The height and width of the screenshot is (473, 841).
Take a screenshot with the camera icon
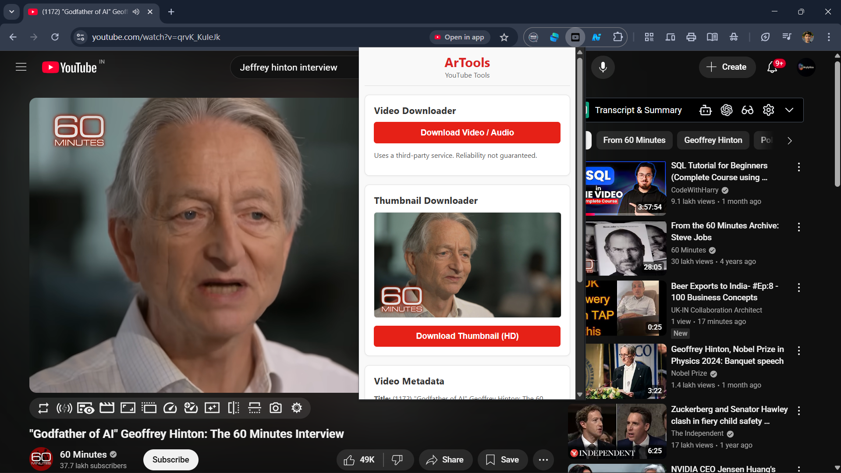tap(276, 408)
